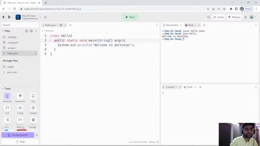This screenshot has width=260, height=146.
Task: Invite collaborators with Invite button
Action: pos(219,17)
